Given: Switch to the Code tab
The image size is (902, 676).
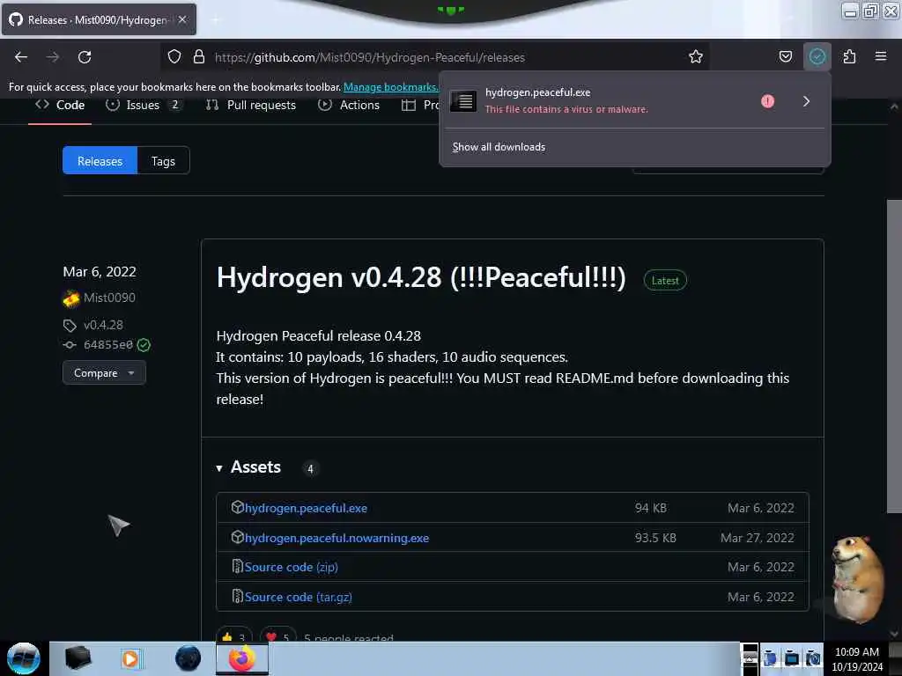Looking at the screenshot, I should tap(60, 105).
